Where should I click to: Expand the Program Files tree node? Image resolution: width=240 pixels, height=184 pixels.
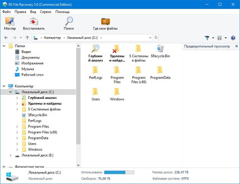click(x=17, y=127)
